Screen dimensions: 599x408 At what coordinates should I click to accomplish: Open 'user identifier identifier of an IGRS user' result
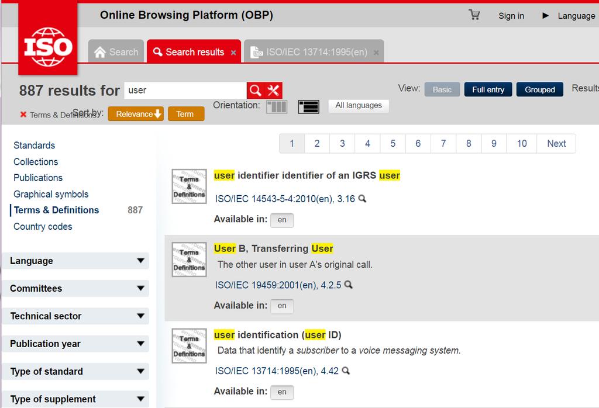[307, 175]
